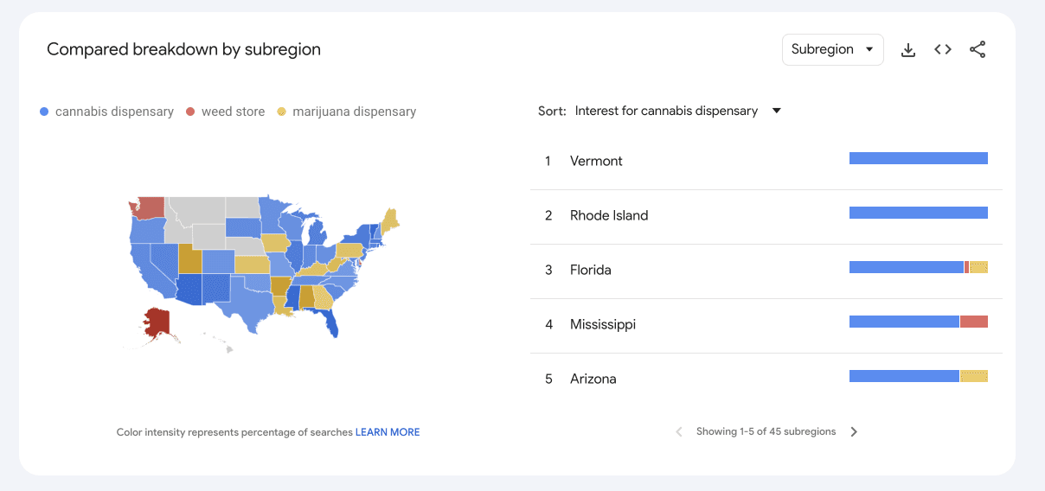Click Alaska on the US map

click(x=159, y=322)
